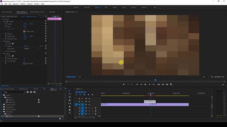Open the button editor plus icon
Viewport: 227px width, 127px height.
223,85
